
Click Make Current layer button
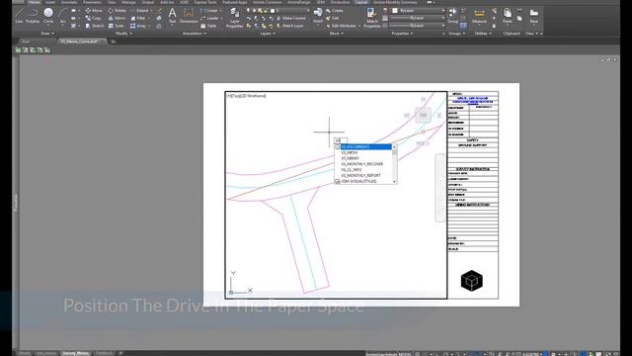coord(290,18)
